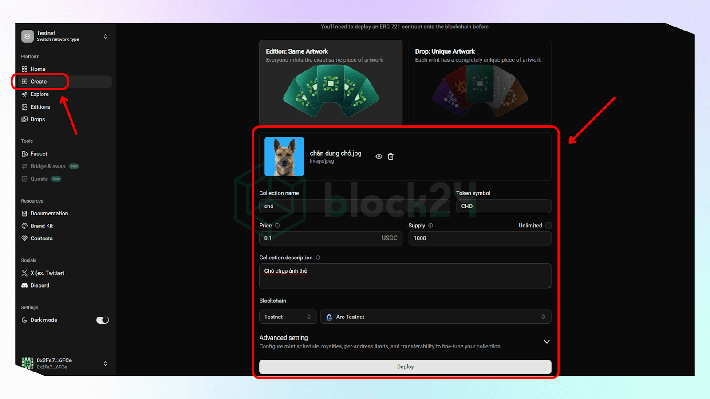This screenshot has width=710, height=399.
Task: Preview uploaded image with eye icon
Action: [379, 156]
